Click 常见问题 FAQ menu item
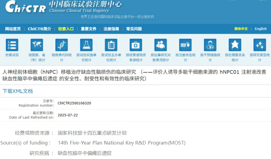Viewport: 271px width, 159px height. (134, 29)
